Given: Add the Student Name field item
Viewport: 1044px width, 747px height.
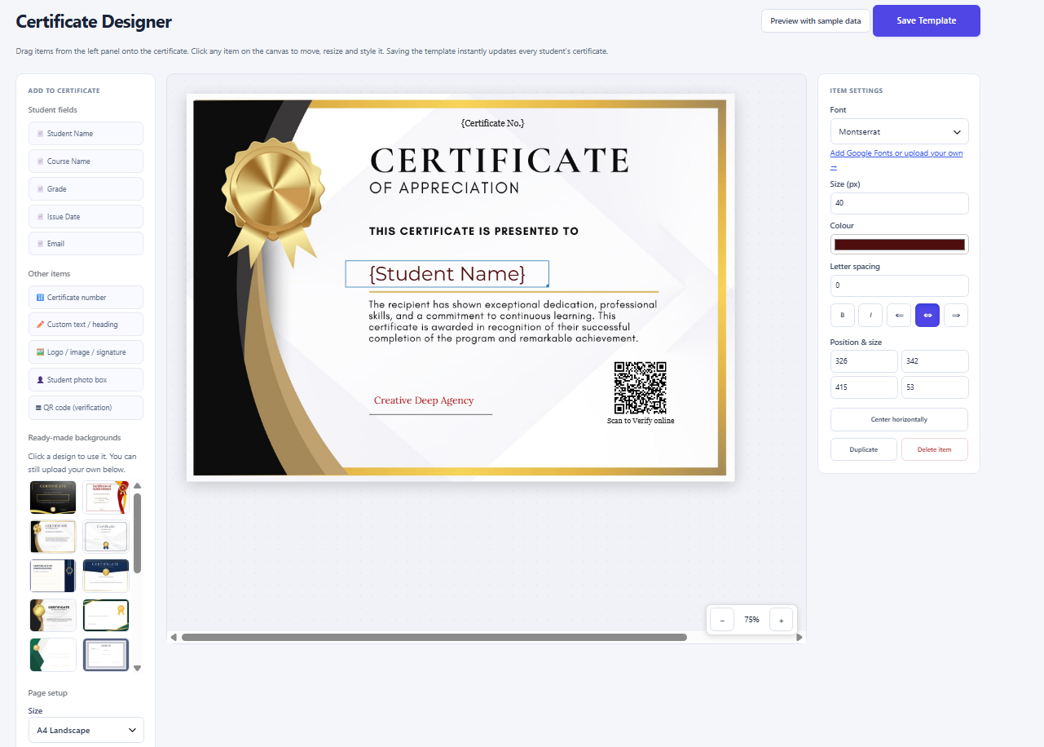Looking at the screenshot, I should (x=86, y=134).
